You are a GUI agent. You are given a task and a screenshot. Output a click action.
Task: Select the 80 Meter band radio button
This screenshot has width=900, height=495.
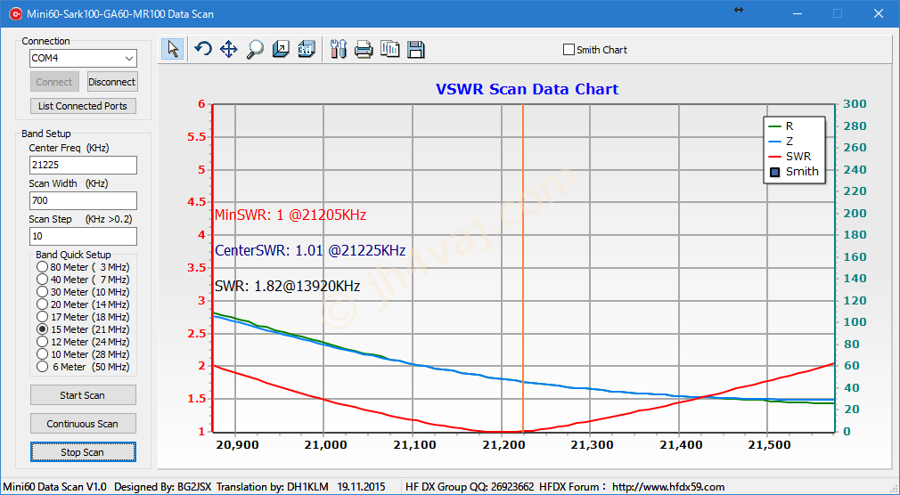pos(42,267)
